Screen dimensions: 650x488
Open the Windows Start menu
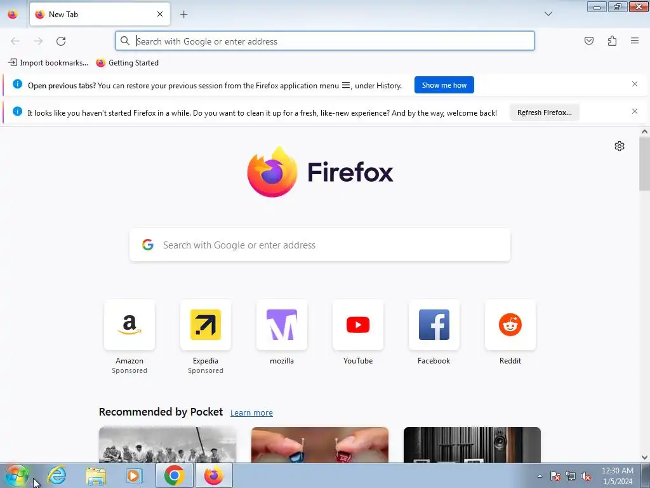[x=17, y=475]
